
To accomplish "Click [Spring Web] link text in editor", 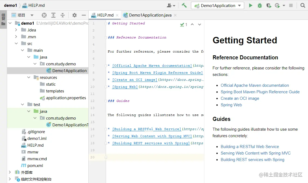I will pos(125,87).
